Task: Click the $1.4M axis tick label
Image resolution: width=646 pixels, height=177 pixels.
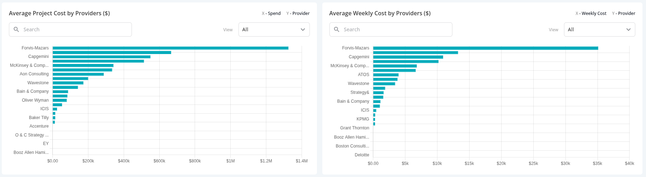Action: click(302, 161)
